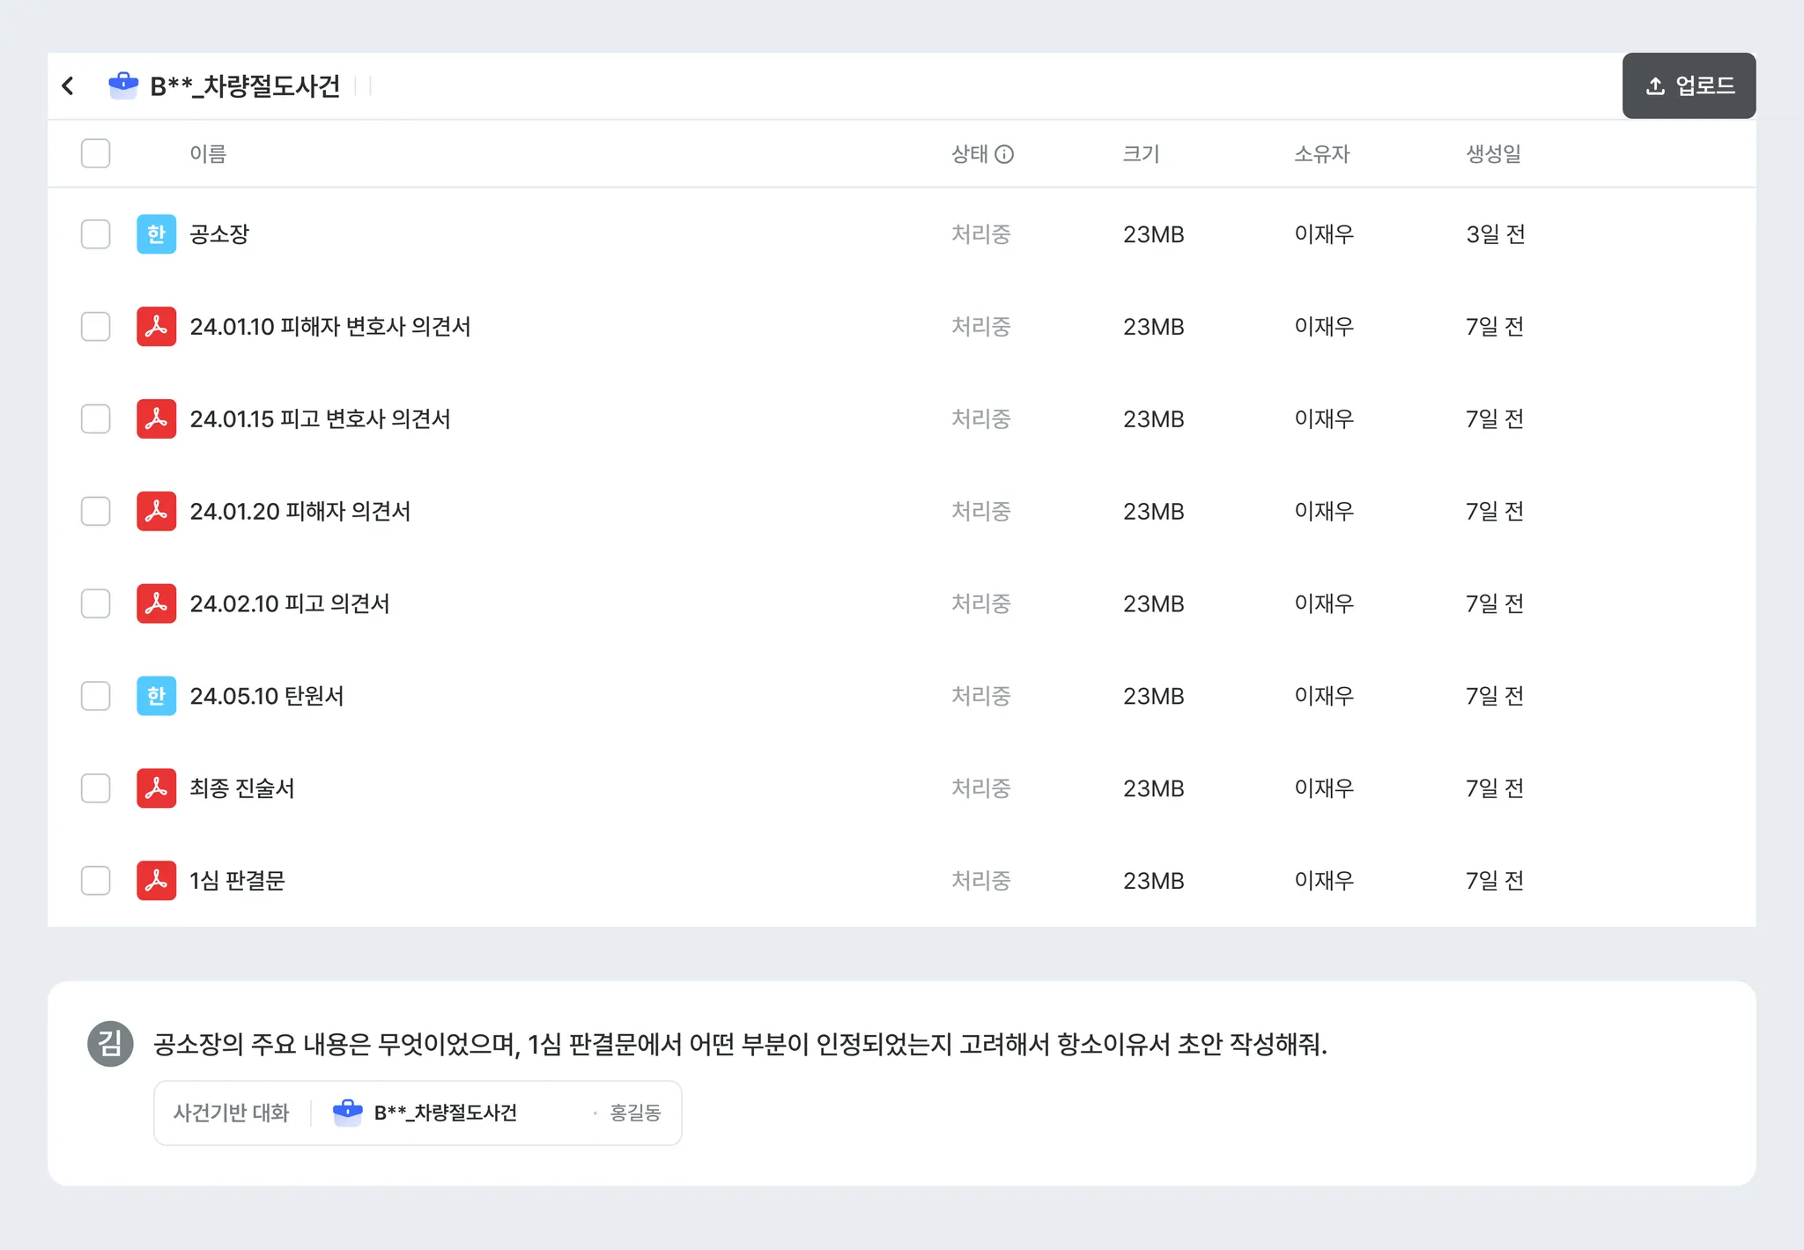Click the 한글 file icon for 공소장
This screenshot has width=1804, height=1250.
click(x=156, y=234)
